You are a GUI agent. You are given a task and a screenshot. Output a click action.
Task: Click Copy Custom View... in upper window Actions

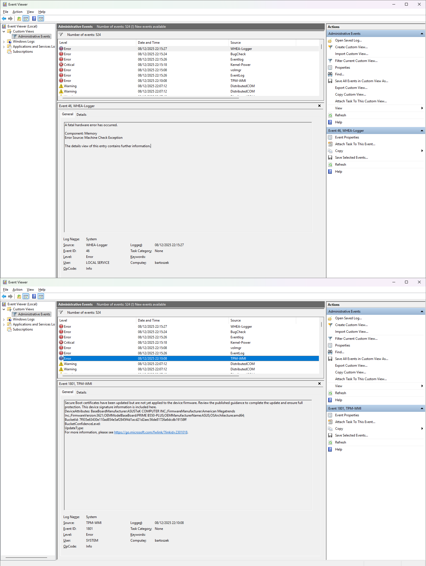351,94
